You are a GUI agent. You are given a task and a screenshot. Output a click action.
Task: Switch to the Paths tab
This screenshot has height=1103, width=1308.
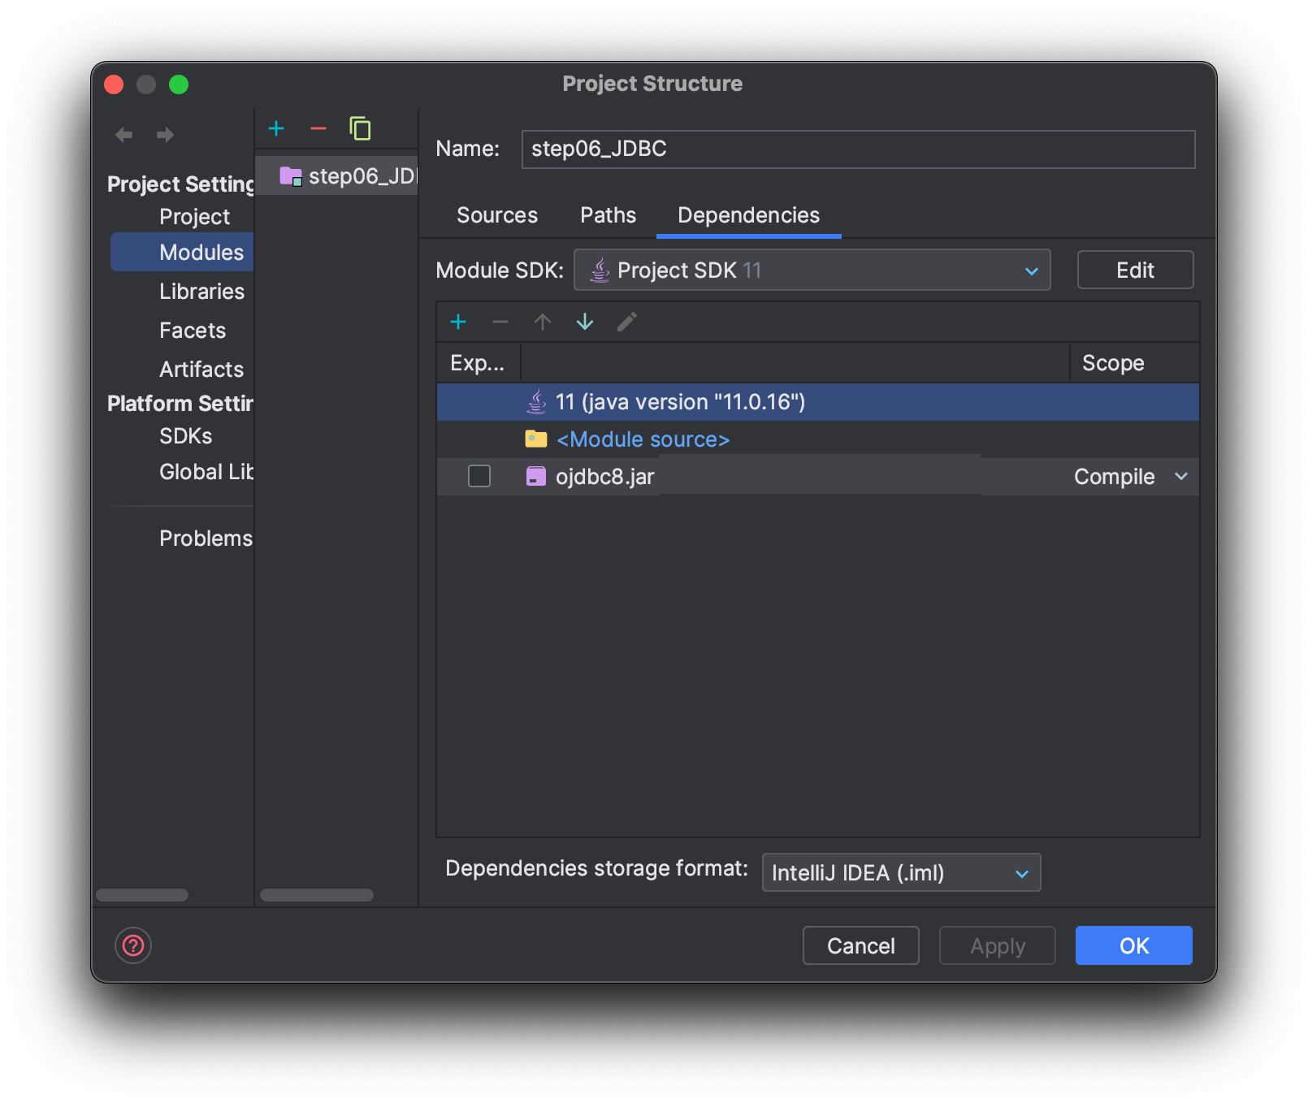point(609,215)
